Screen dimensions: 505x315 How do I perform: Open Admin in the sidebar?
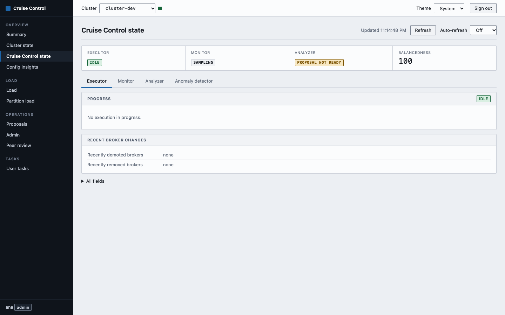click(x=36, y=135)
